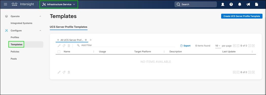Click the Description column header

click(175, 52)
